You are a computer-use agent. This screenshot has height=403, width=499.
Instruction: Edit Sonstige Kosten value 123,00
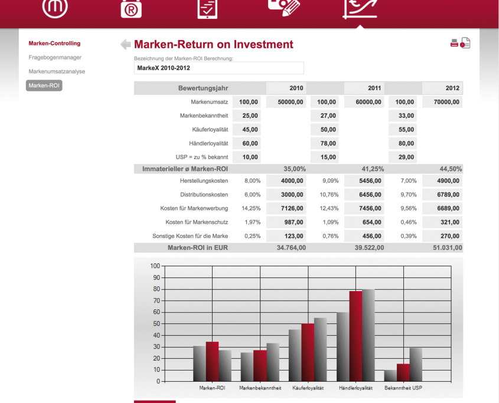[286, 236]
